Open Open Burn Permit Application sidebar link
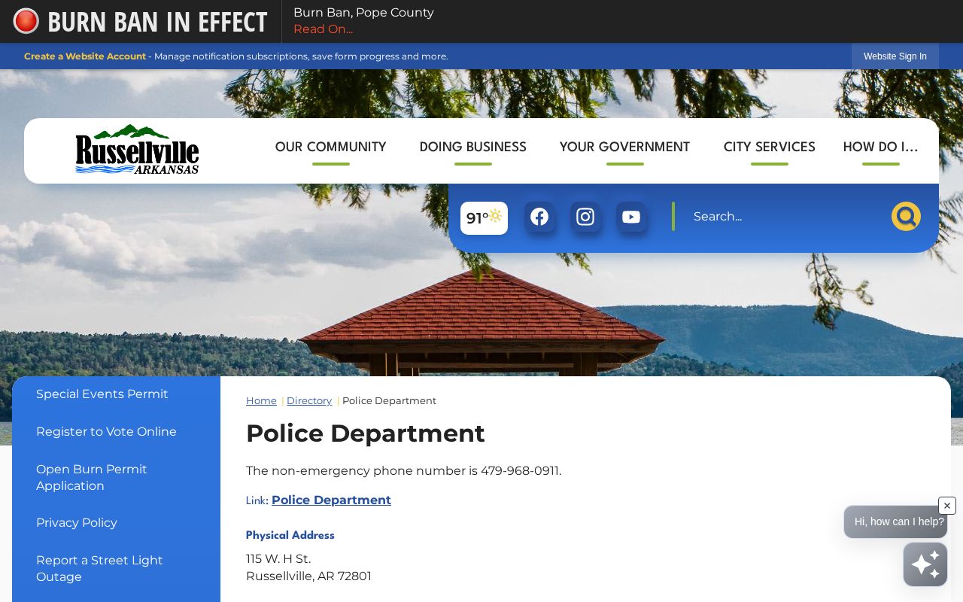Screen dimensions: 963x602 (92, 478)
